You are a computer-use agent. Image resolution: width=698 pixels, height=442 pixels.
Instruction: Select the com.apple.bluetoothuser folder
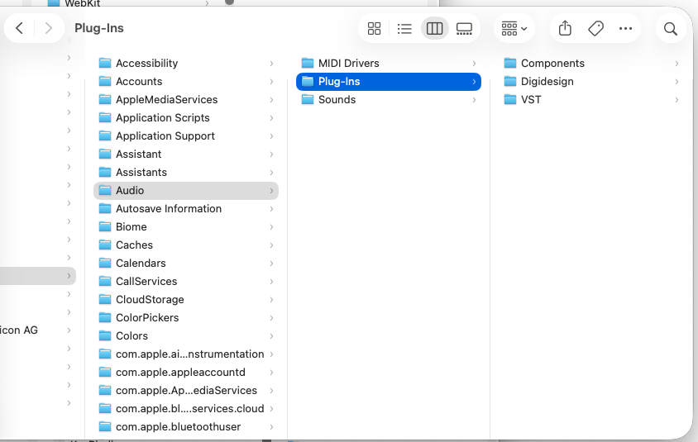click(185, 427)
